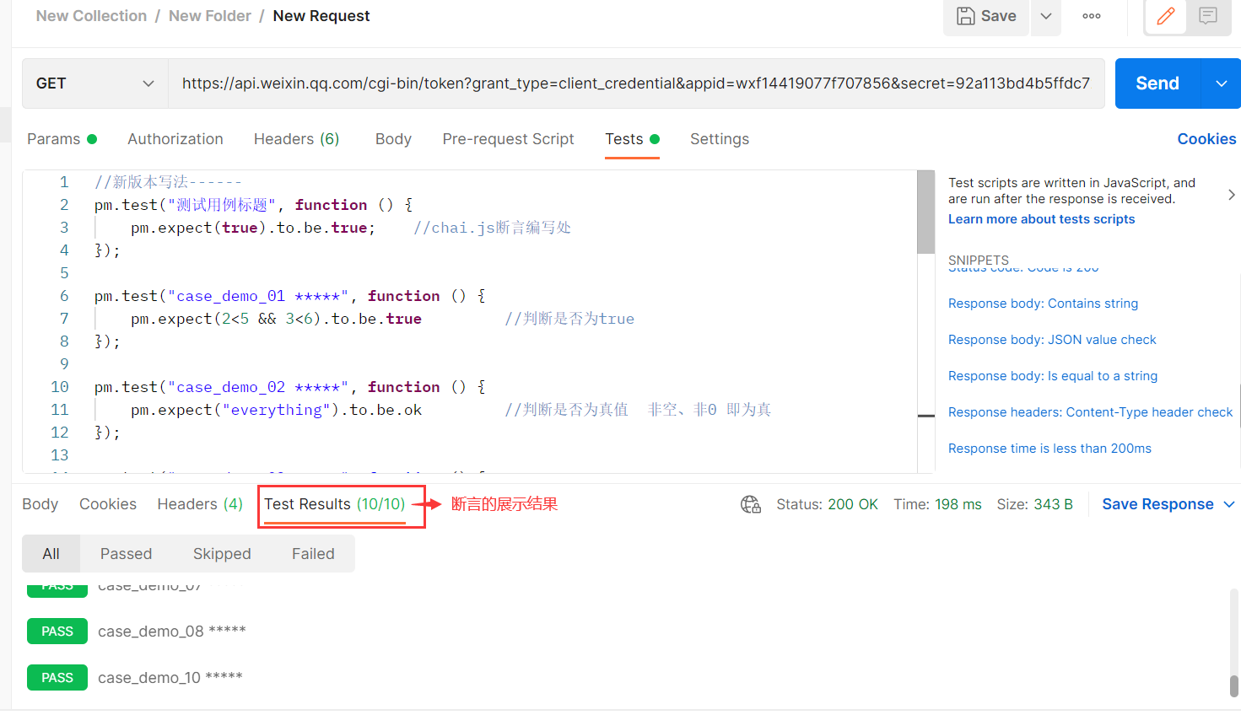1241x715 pixels.
Task: Click the code editor vertical scrollbar thumb
Action: point(925,212)
